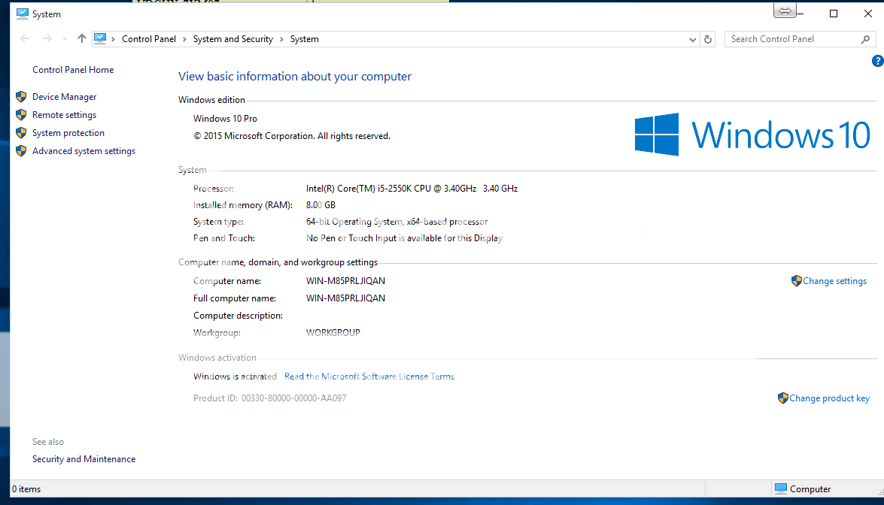This screenshot has height=505, width=884.
Task: Open System protection link
Action: (x=68, y=133)
